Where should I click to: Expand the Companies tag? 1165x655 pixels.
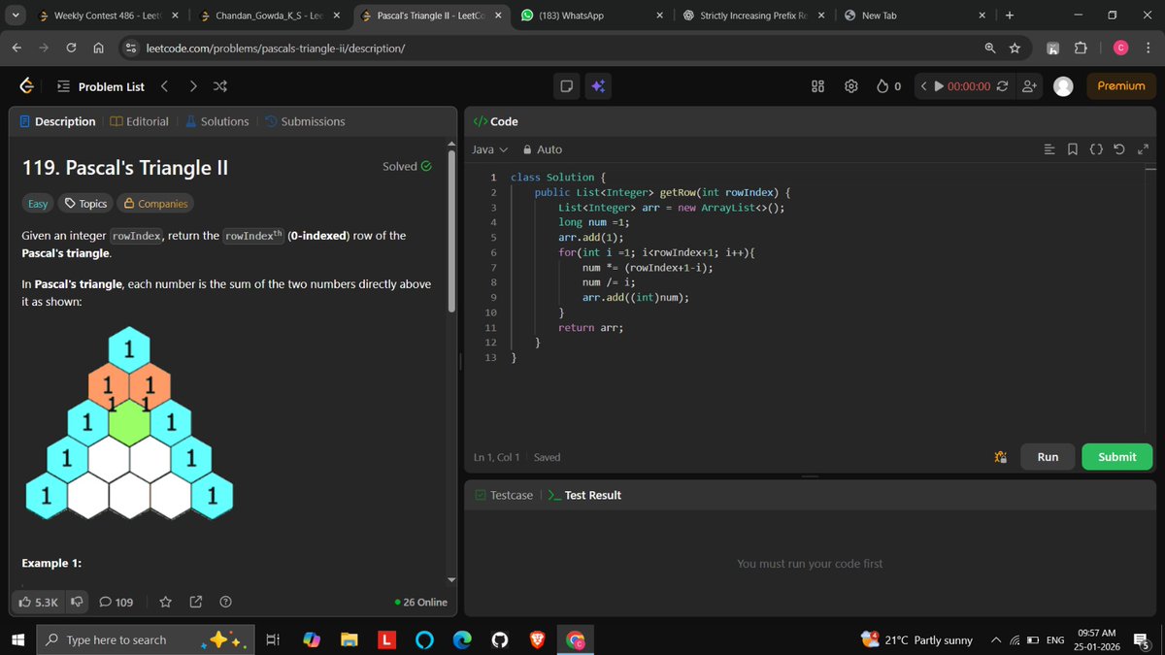154,204
